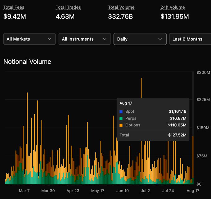The image size is (211, 199).
Task: Click the Spot value $1,161.18
Action: point(177,111)
